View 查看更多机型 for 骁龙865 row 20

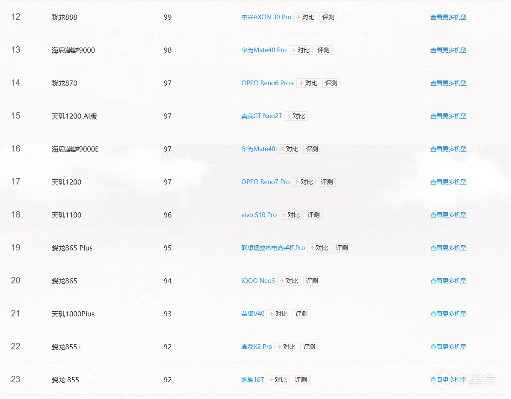pos(448,281)
